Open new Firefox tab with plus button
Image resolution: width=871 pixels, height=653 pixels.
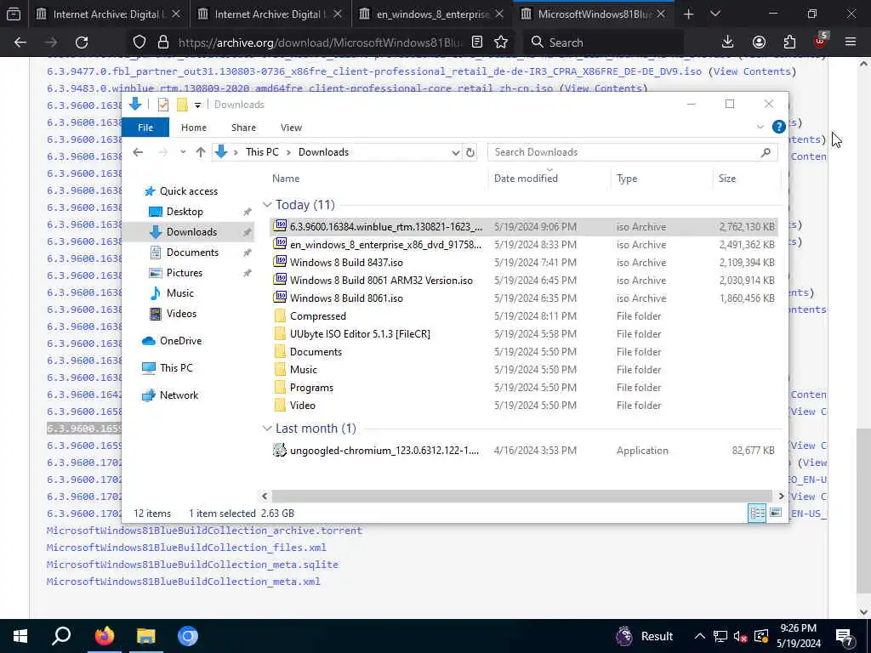point(689,14)
